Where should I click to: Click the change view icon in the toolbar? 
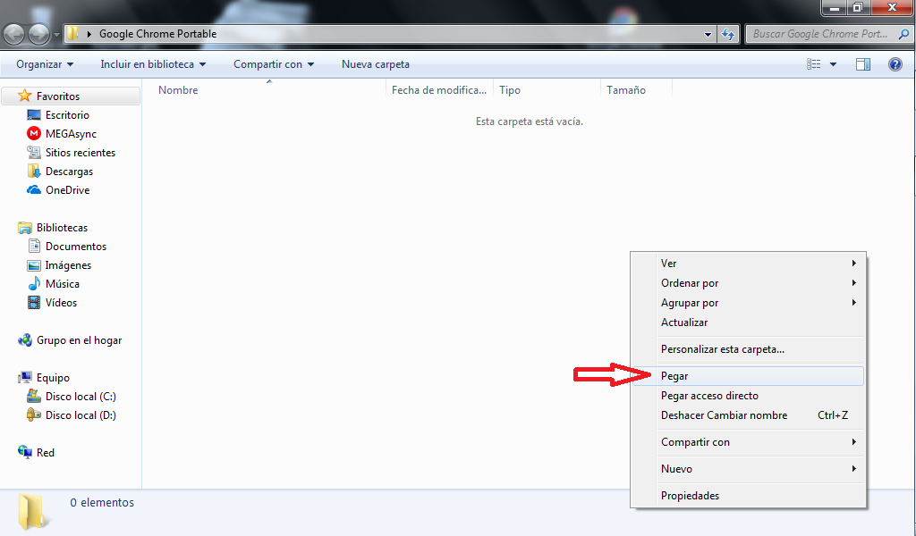tap(814, 64)
